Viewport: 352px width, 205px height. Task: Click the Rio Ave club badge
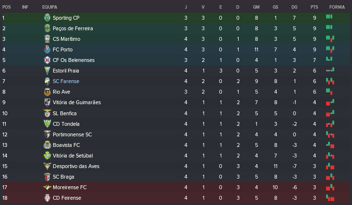click(x=47, y=92)
